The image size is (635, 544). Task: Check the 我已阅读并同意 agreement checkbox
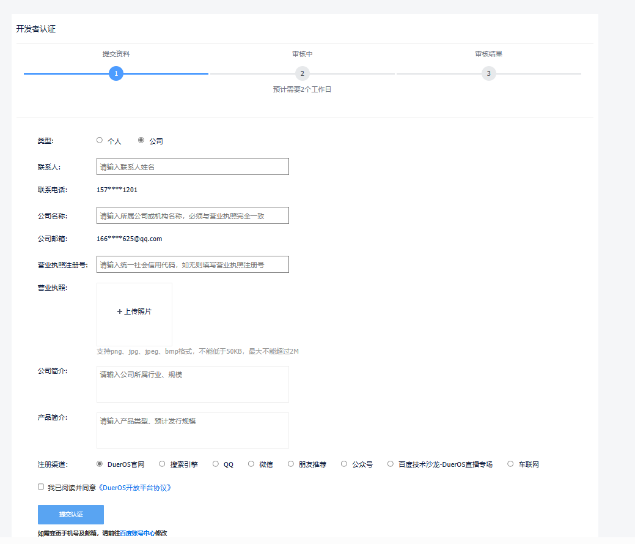tap(41, 487)
